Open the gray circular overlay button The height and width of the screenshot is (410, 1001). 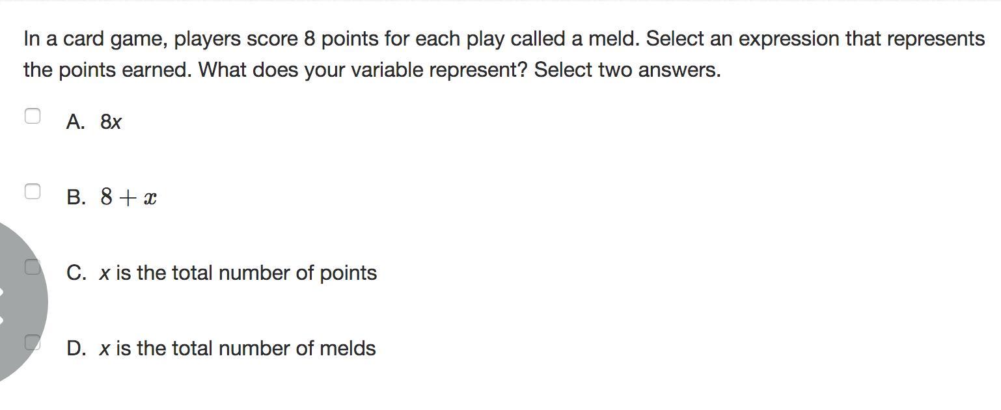[20, 303]
